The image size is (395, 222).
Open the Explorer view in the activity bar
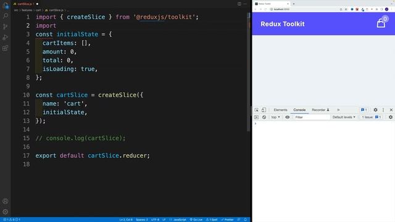(6, 5)
